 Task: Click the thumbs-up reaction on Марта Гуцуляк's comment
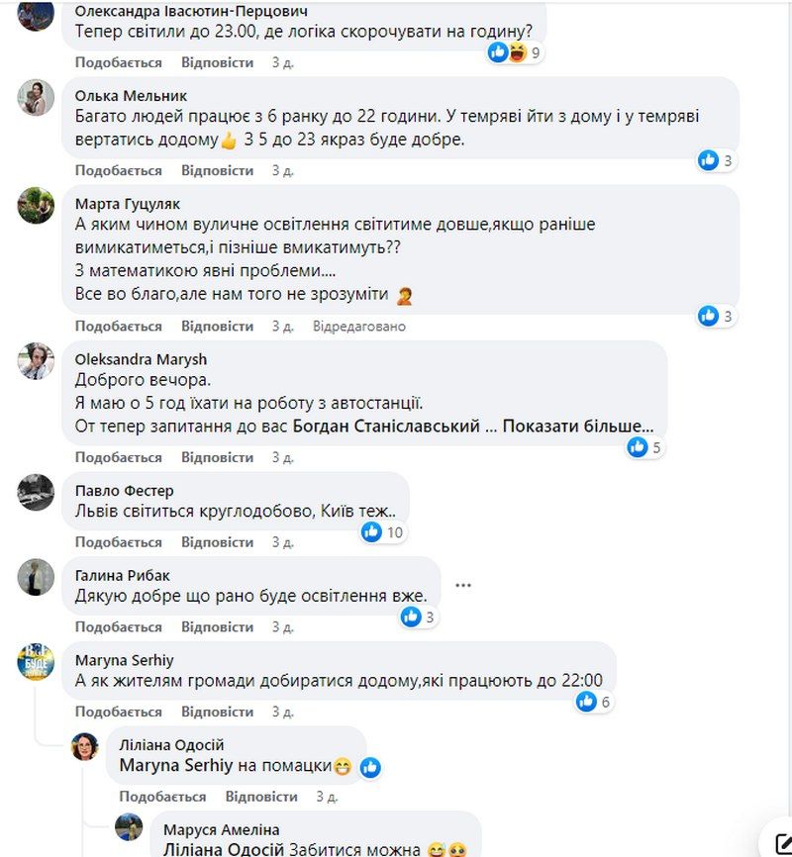[x=710, y=316]
